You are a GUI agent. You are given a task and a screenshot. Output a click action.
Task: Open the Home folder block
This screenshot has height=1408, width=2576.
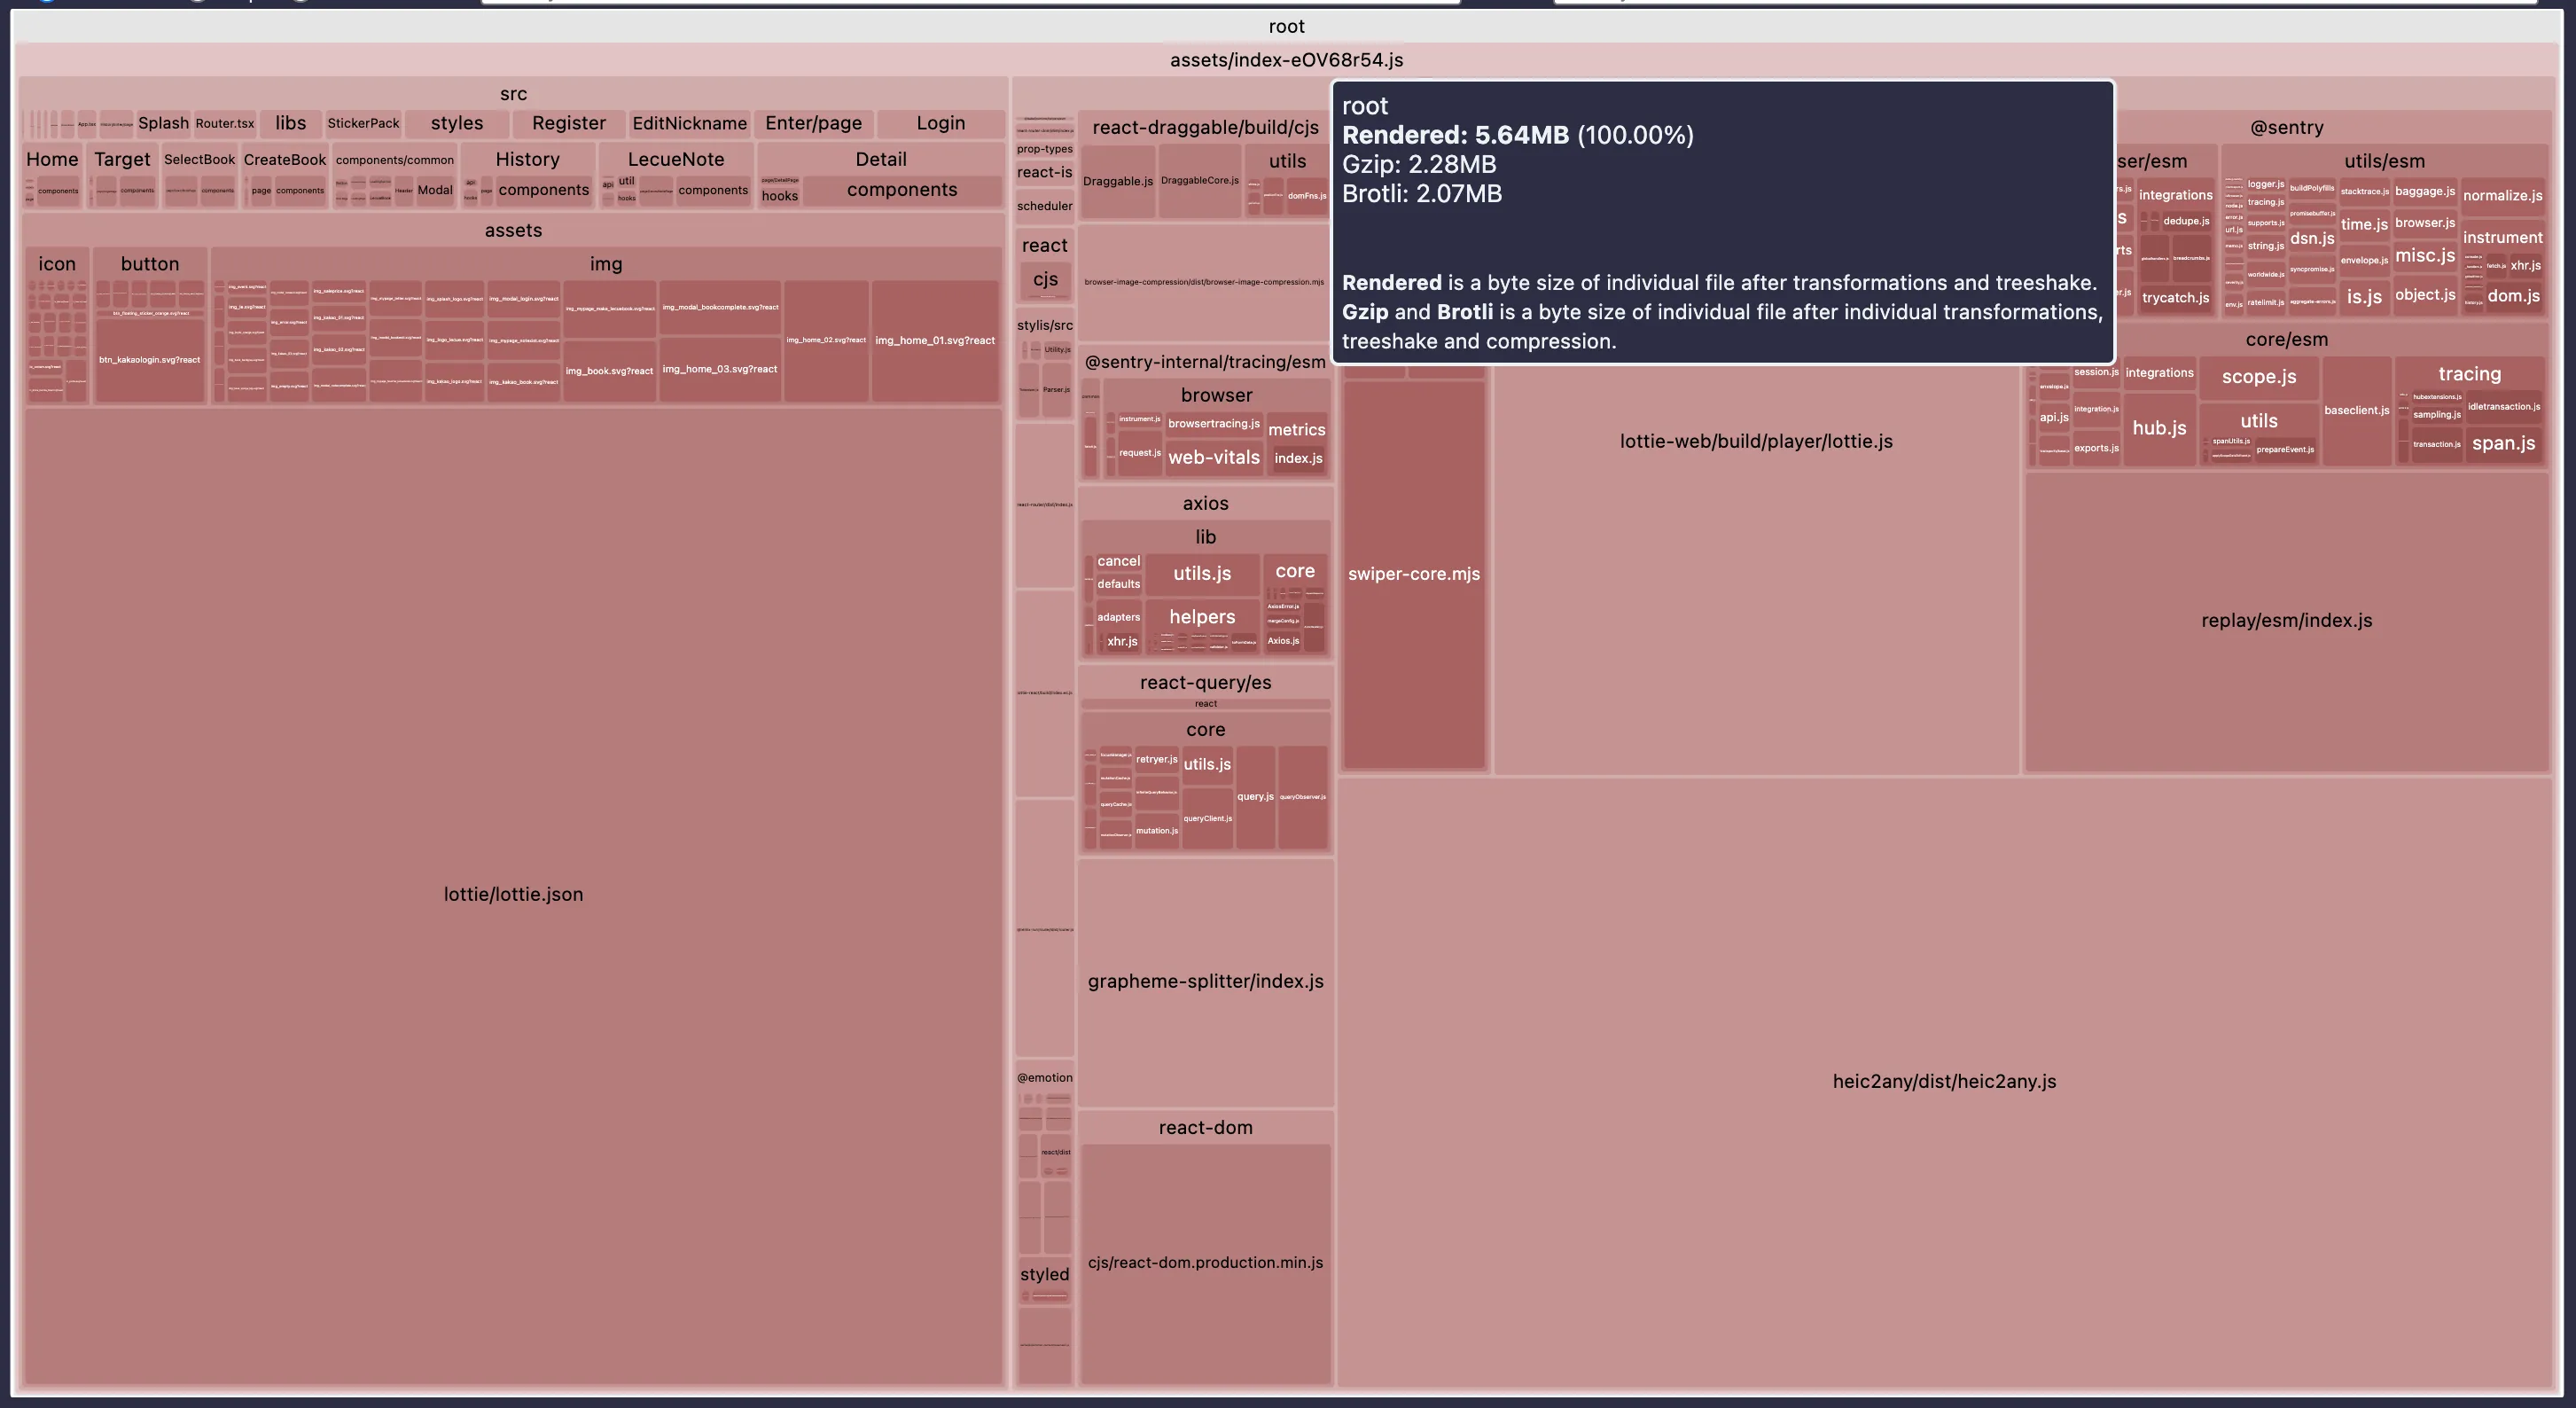(52, 159)
